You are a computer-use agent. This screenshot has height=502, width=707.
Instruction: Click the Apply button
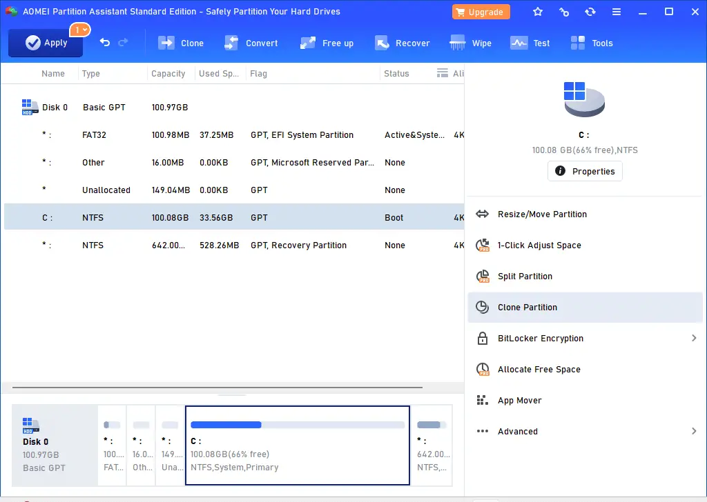[x=46, y=43]
